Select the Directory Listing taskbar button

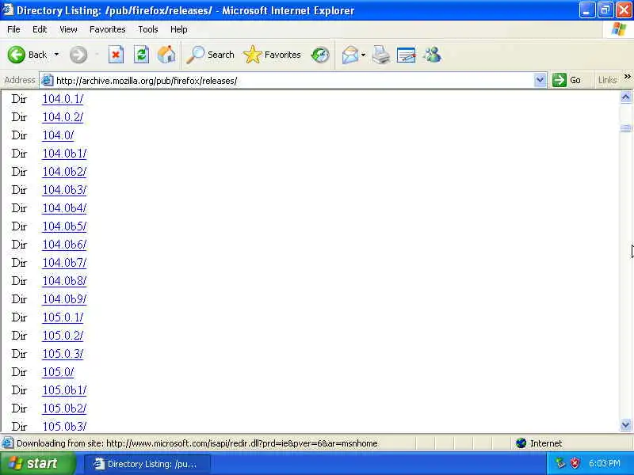point(147,464)
